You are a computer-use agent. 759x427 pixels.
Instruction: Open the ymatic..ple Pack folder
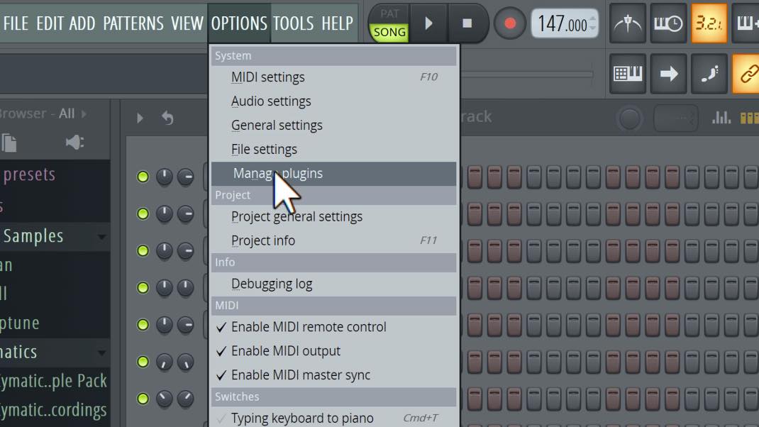55,381
